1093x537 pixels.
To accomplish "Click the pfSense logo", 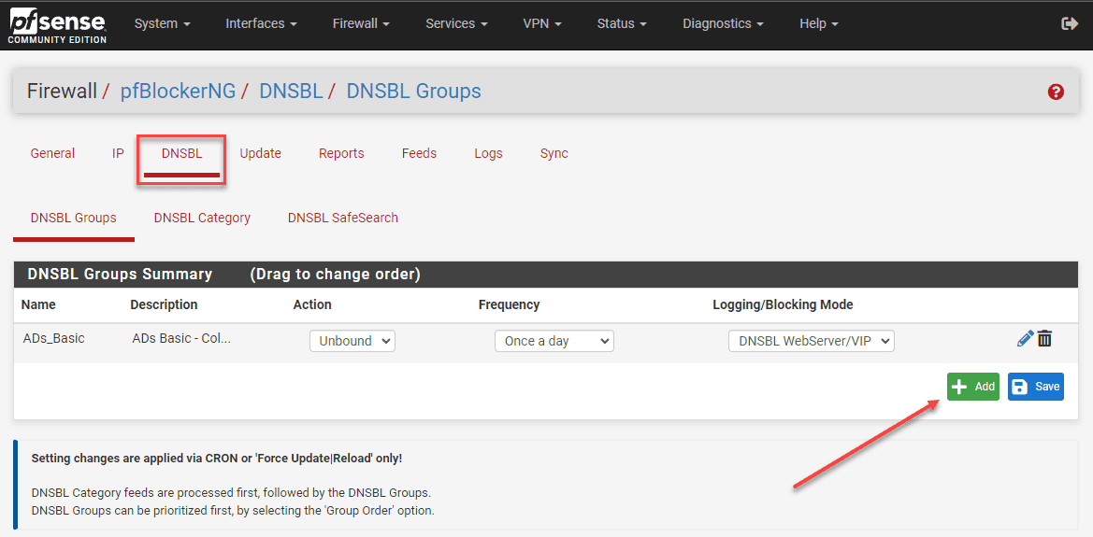I will [x=58, y=25].
